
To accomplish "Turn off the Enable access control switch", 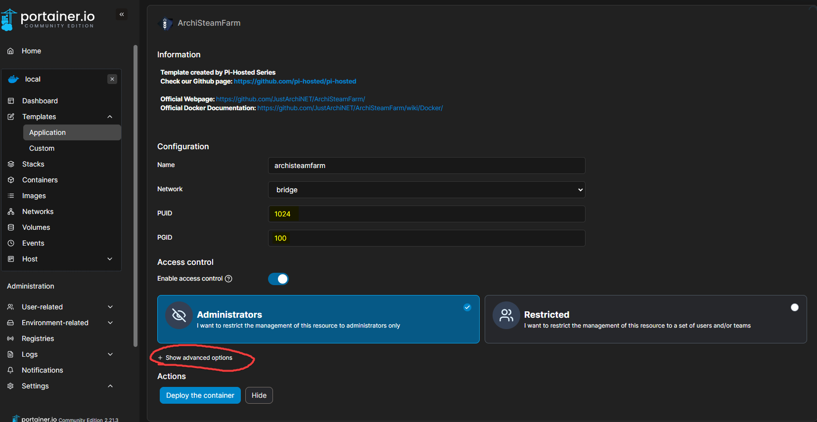I will (278, 279).
